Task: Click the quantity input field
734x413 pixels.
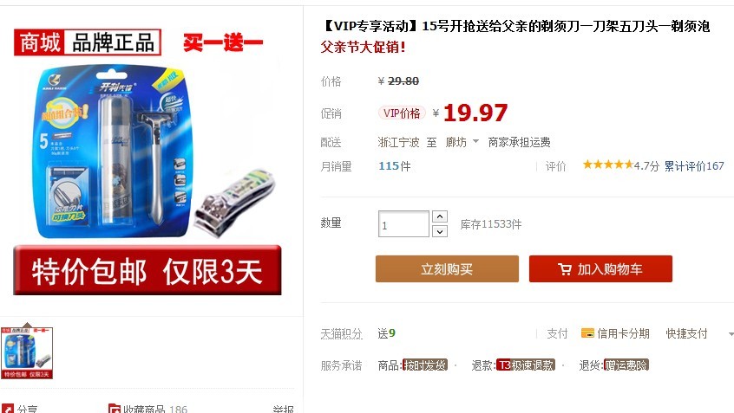Action: point(403,223)
